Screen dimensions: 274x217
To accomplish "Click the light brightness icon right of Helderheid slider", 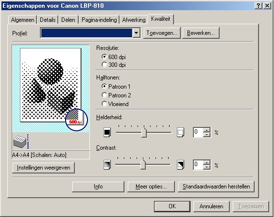I will tap(180, 132).
